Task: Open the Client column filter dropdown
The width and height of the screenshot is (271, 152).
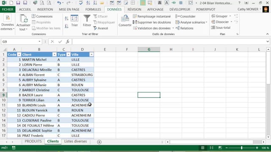Action: click(54, 54)
